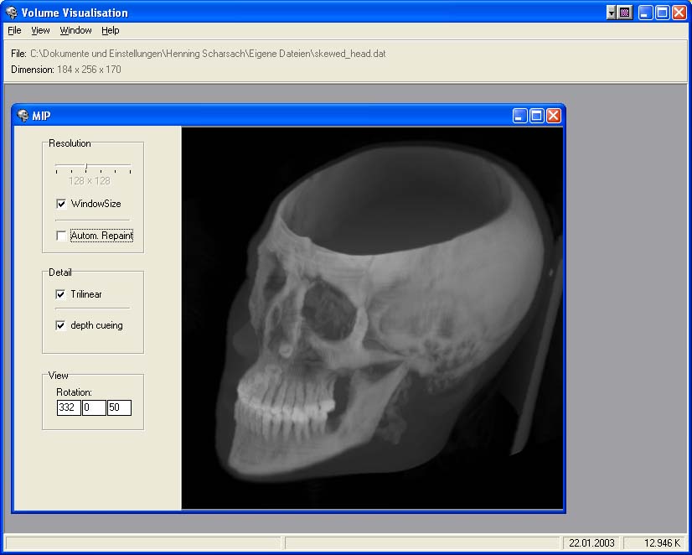Maximize the MIP child window
This screenshot has width=692, height=555.
point(537,116)
